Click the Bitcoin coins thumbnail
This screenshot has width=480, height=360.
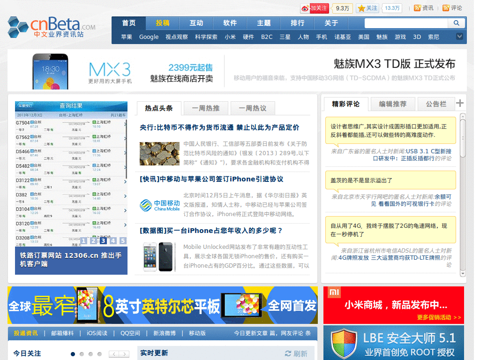pyautogui.click(x=159, y=154)
